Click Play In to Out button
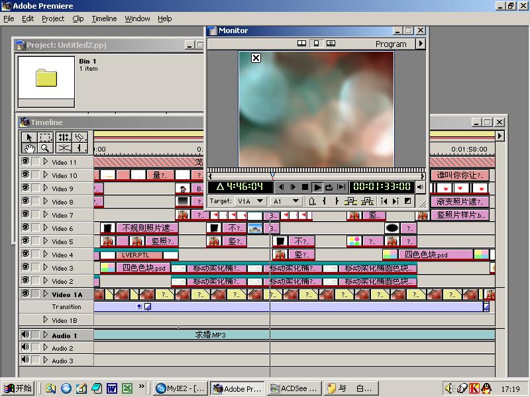 pyautogui.click(x=341, y=187)
